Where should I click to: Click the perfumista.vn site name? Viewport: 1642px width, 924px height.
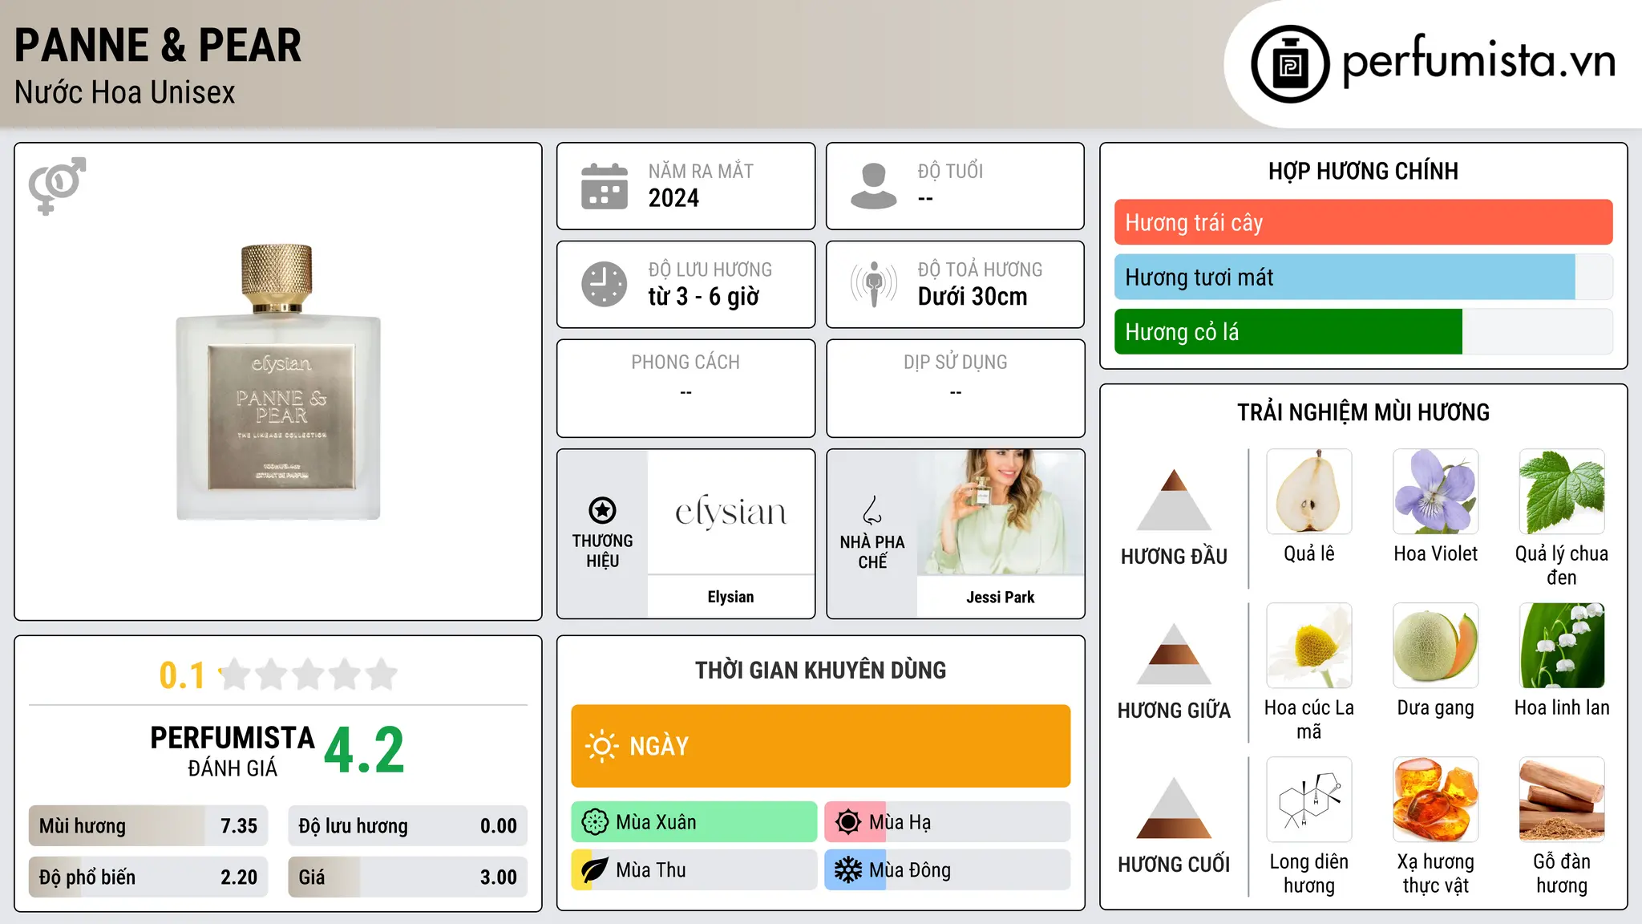coord(1479,61)
